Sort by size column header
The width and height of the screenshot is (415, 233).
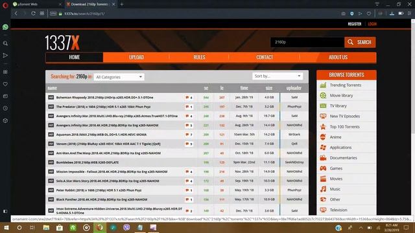tap(269, 88)
